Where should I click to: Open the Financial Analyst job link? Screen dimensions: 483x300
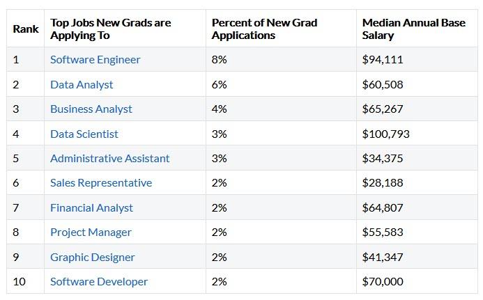pyautogui.click(x=91, y=208)
